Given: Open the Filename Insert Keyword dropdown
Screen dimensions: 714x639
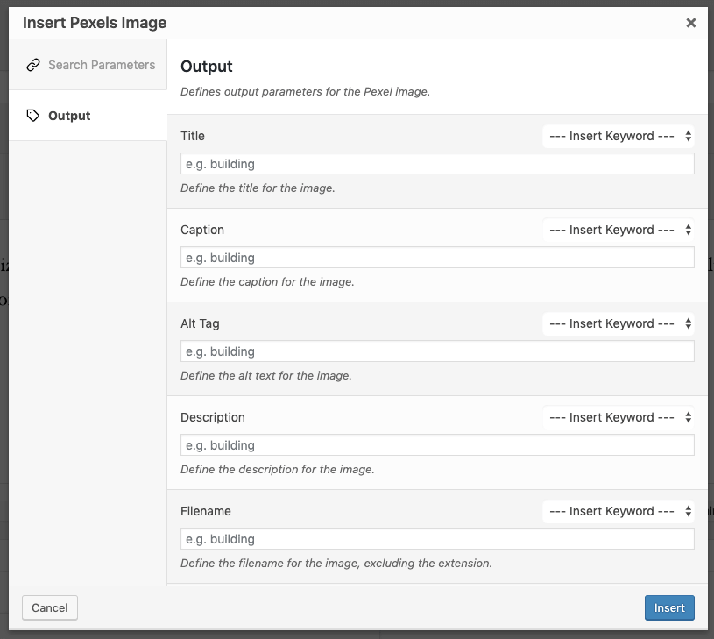Looking at the screenshot, I should pos(619,512).
